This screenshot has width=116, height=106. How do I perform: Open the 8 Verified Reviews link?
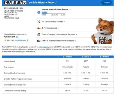coord(19,40)
